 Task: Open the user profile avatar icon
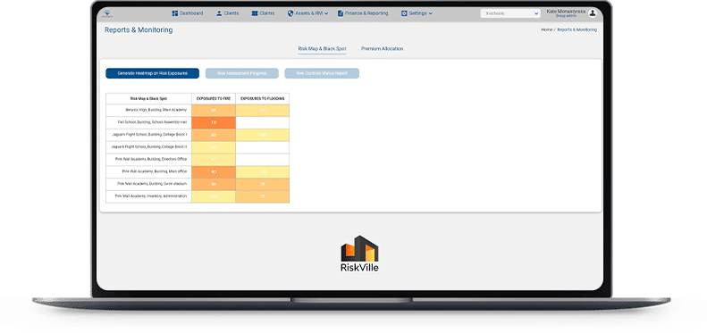pyautogui.click(x=593, y=13)
